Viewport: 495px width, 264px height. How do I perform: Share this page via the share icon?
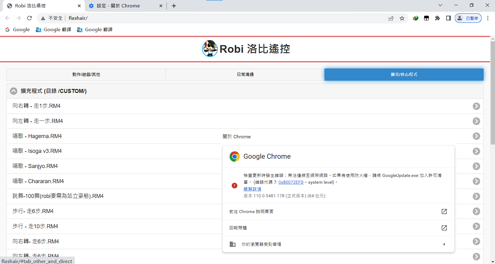coord(391,18)
